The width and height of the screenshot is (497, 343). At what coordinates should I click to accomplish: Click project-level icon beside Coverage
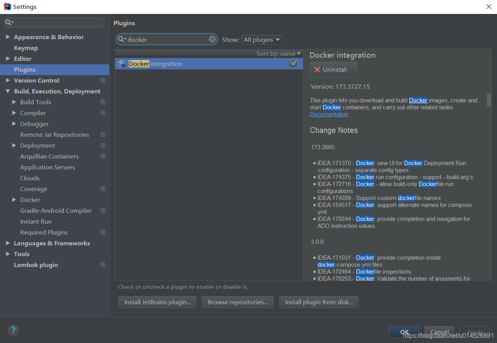pyautogui.click(x=103, y=189)
